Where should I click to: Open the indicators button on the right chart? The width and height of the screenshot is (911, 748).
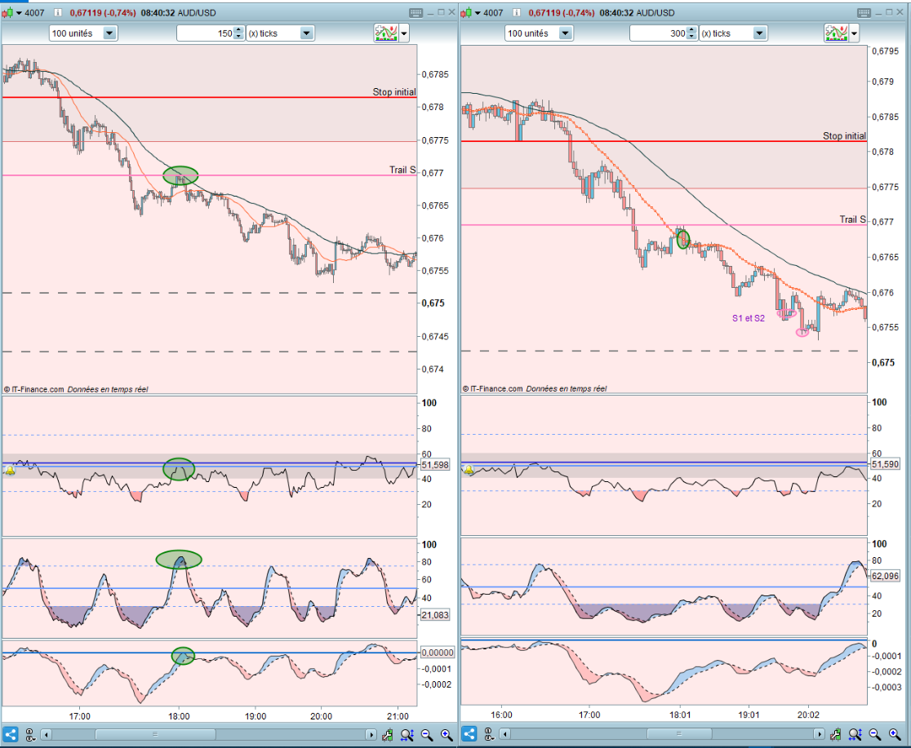tap(836, 33)
